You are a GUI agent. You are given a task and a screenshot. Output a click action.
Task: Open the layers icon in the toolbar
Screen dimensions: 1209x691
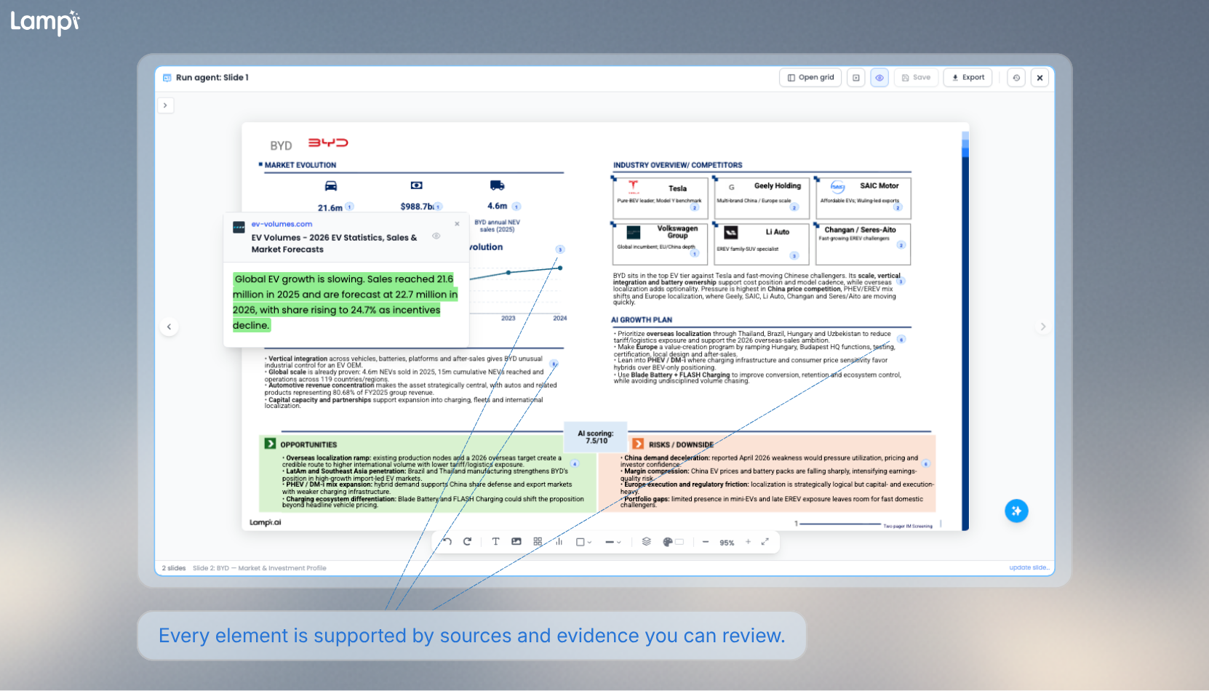click(646, 542)
